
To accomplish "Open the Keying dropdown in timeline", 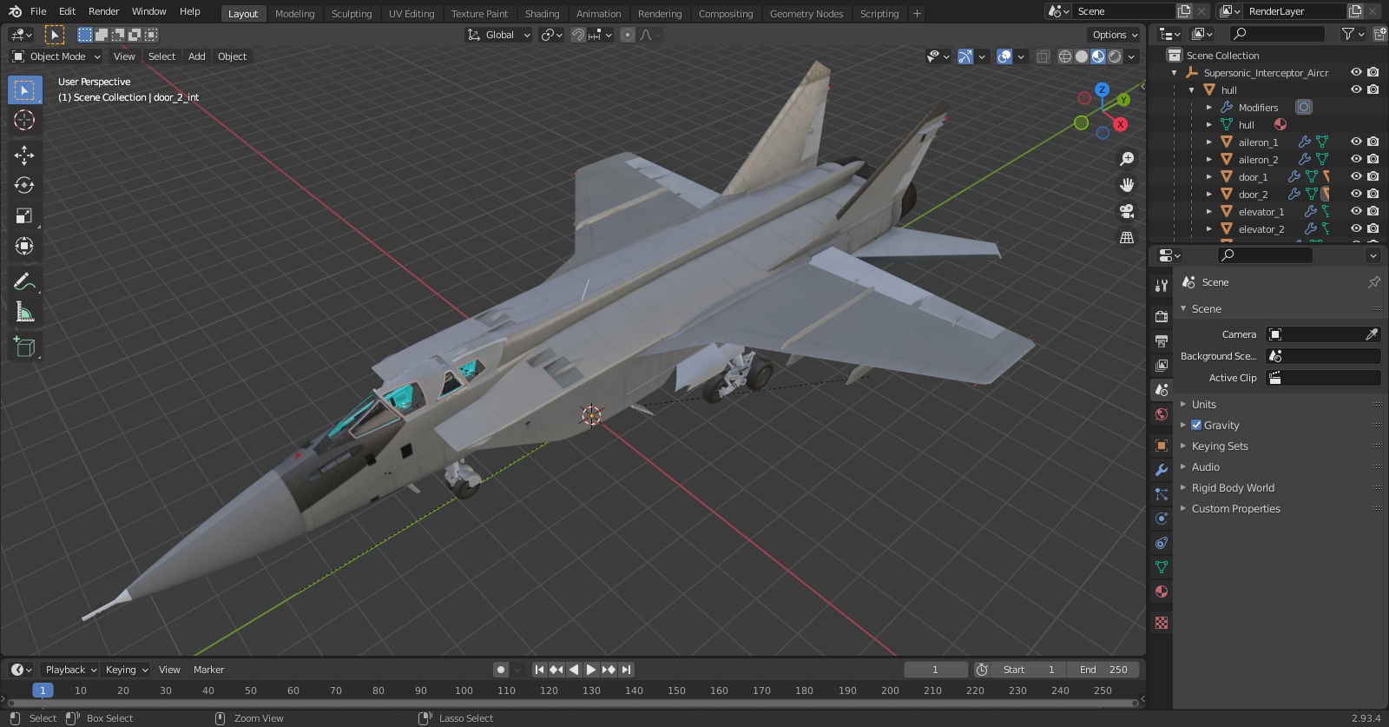I will pos(127,670).
